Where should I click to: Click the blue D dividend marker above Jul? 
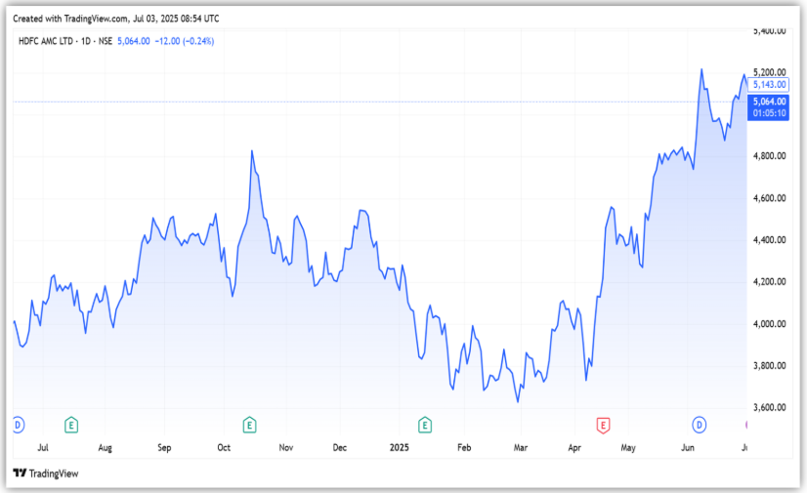(x=17, y=424)
